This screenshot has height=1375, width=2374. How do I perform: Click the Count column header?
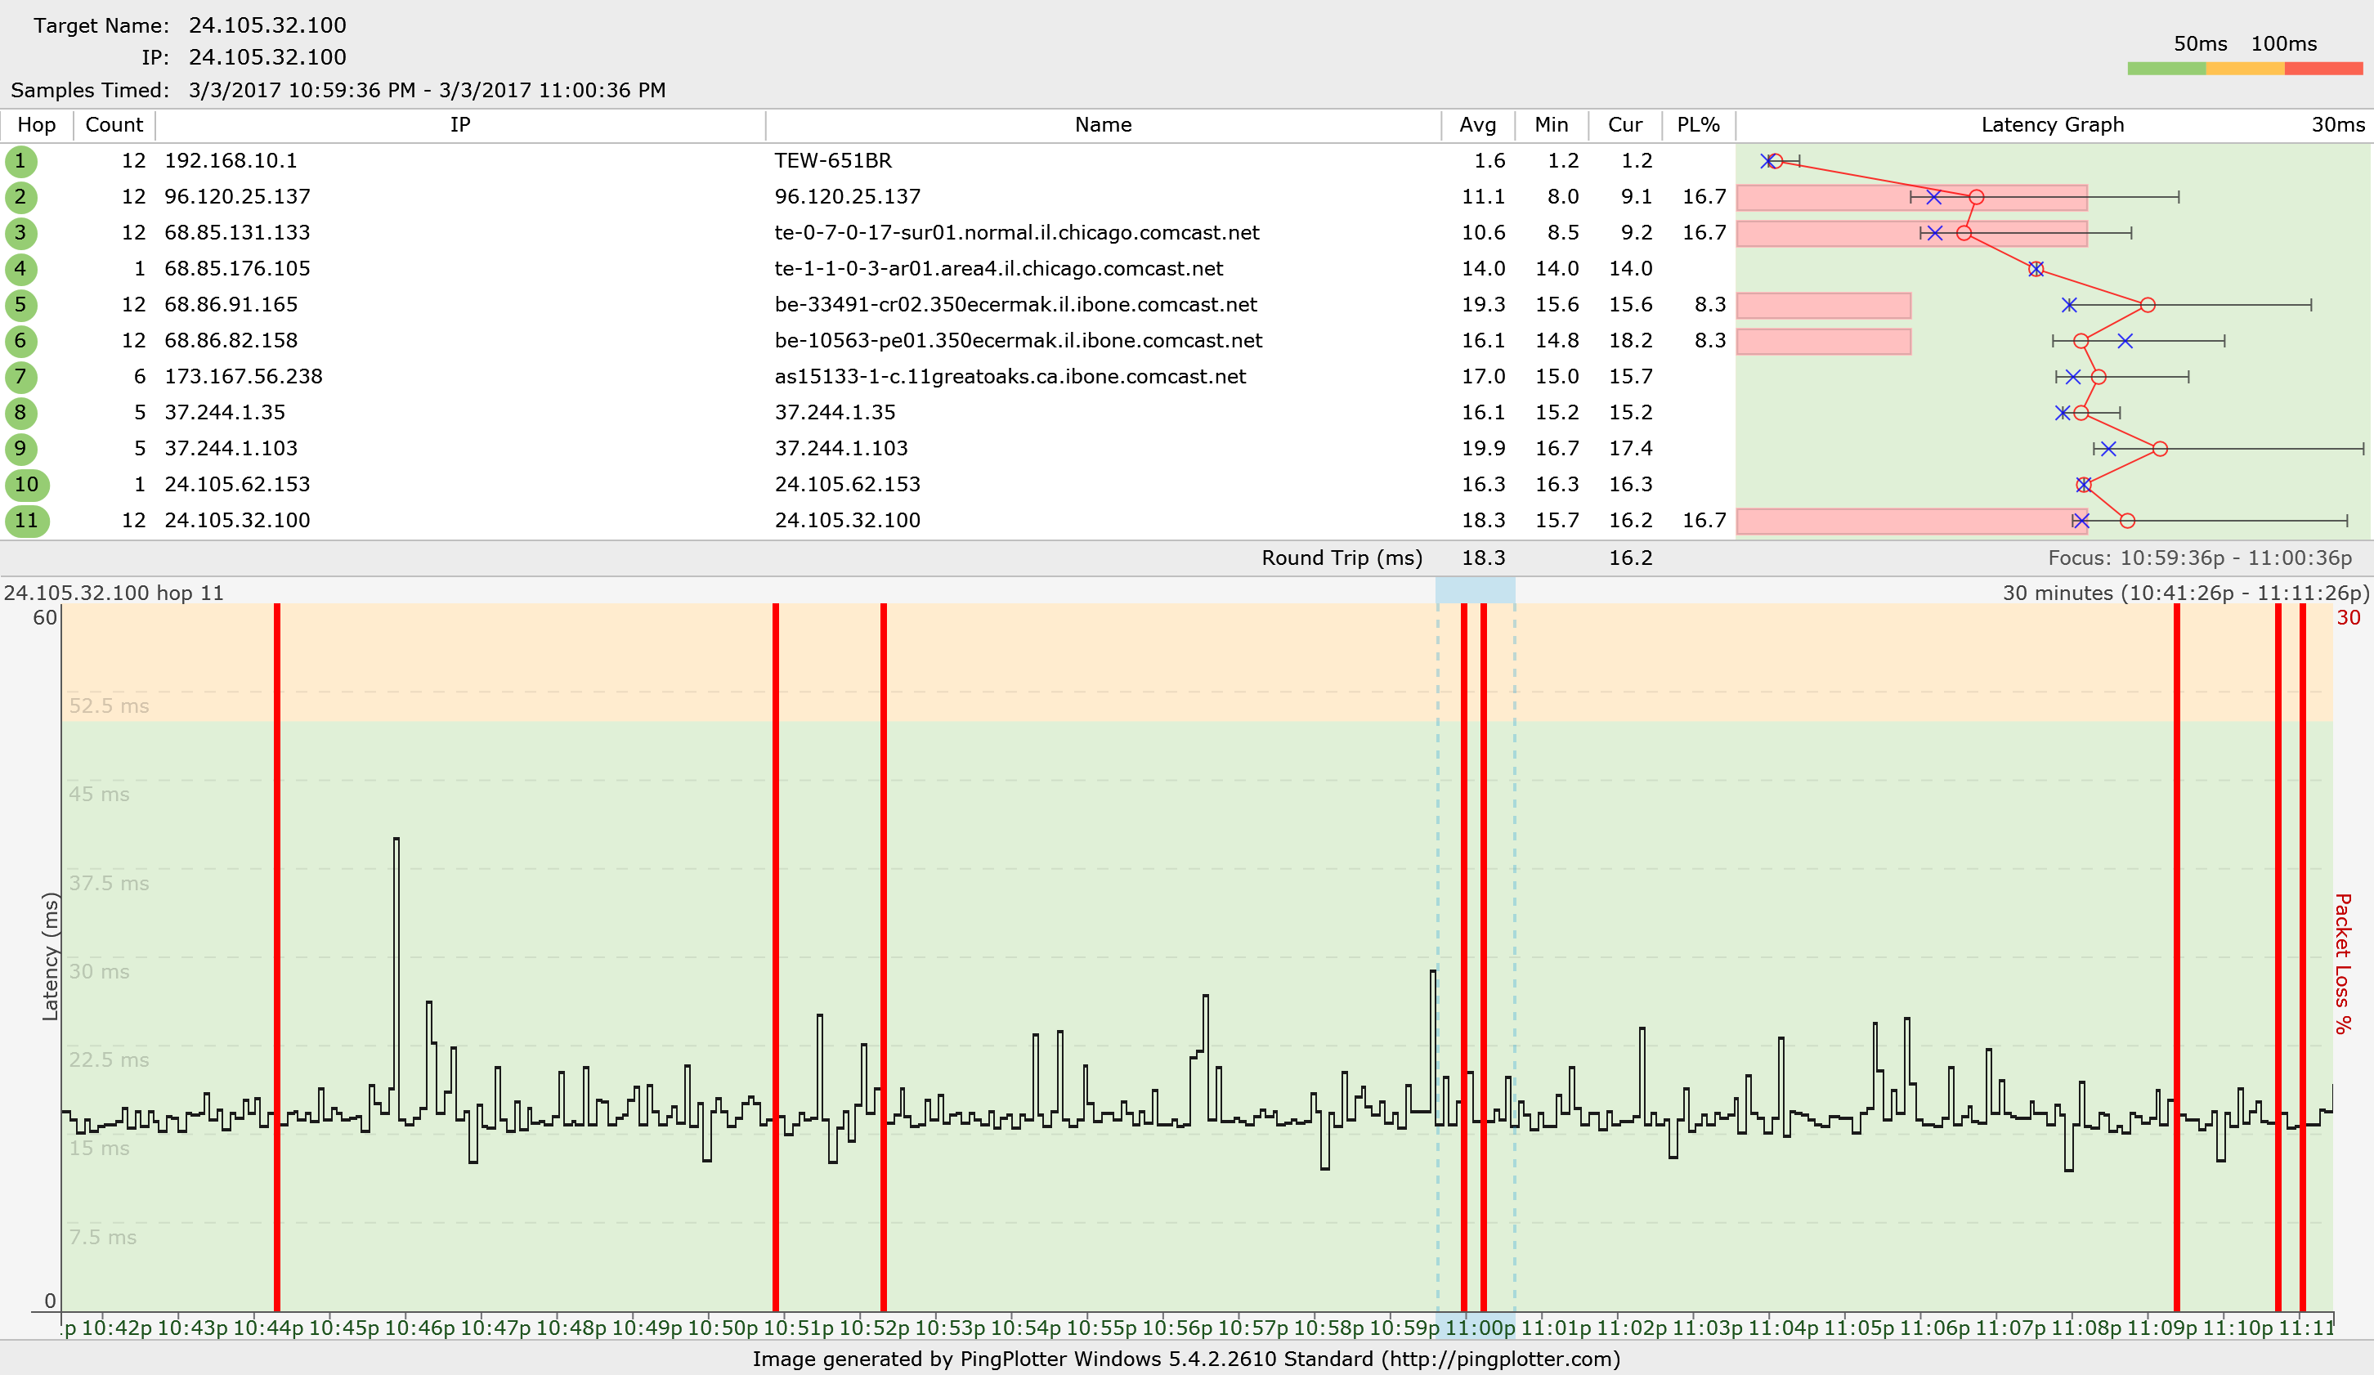click(x=114, y=125)
